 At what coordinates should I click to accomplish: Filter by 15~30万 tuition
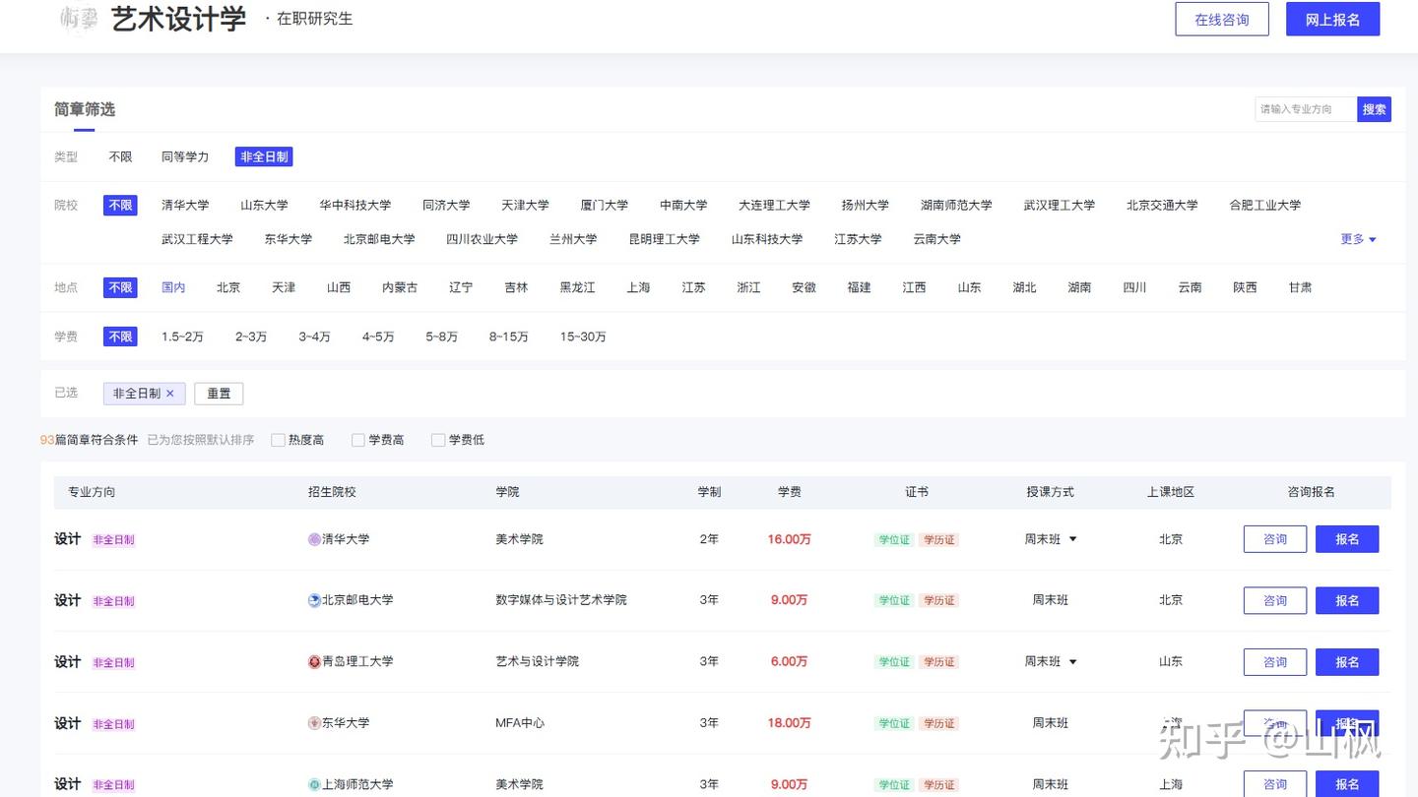[x=583, y=337]
